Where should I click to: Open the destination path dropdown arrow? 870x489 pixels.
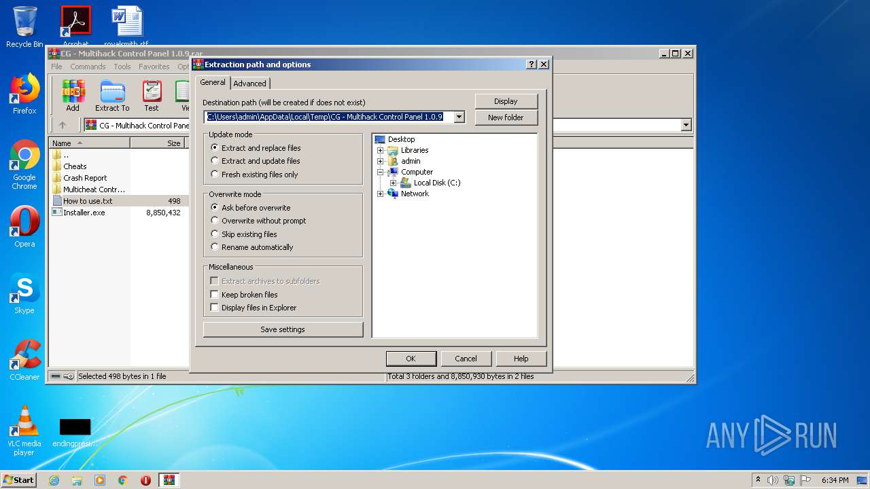(x=459, y=117)
